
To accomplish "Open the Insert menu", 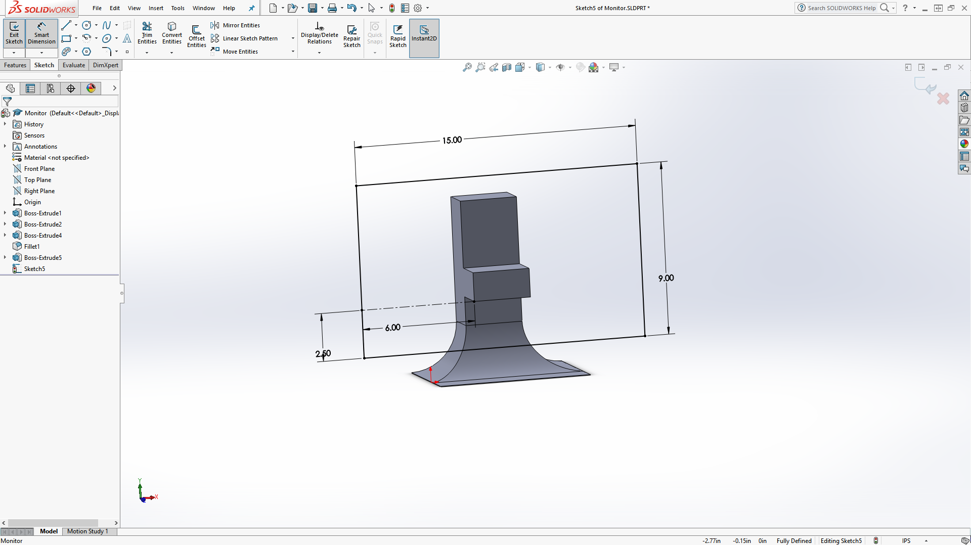I will tap(156, 8).
